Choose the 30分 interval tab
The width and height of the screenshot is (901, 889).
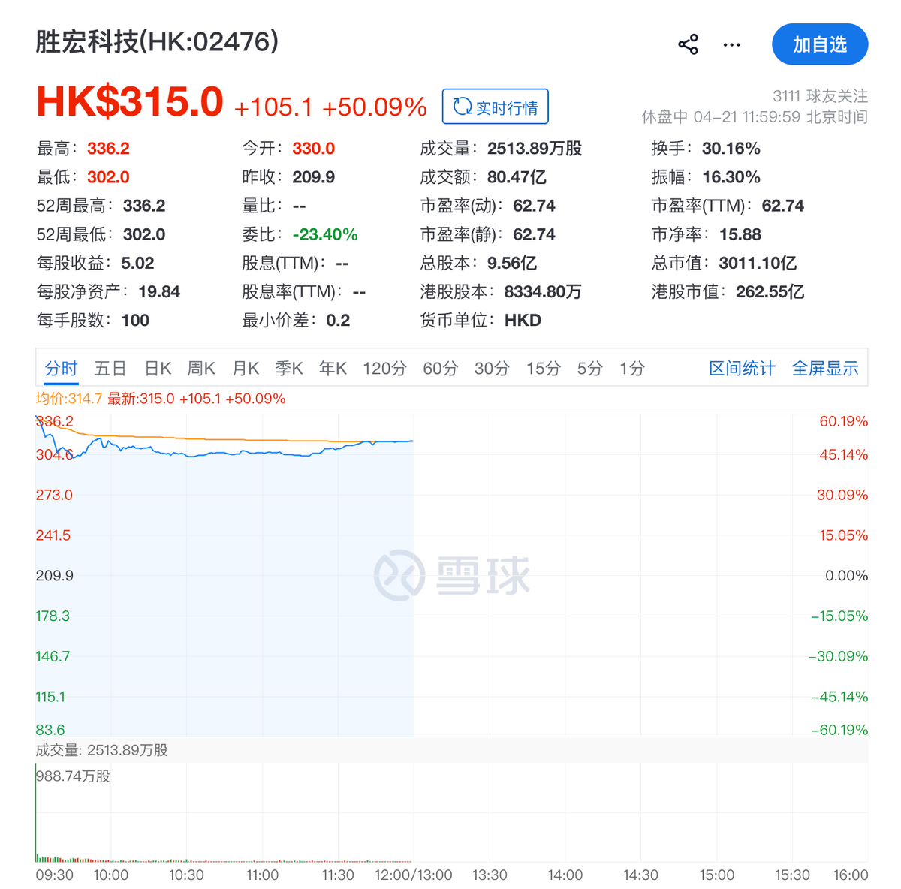coord(492,369)
